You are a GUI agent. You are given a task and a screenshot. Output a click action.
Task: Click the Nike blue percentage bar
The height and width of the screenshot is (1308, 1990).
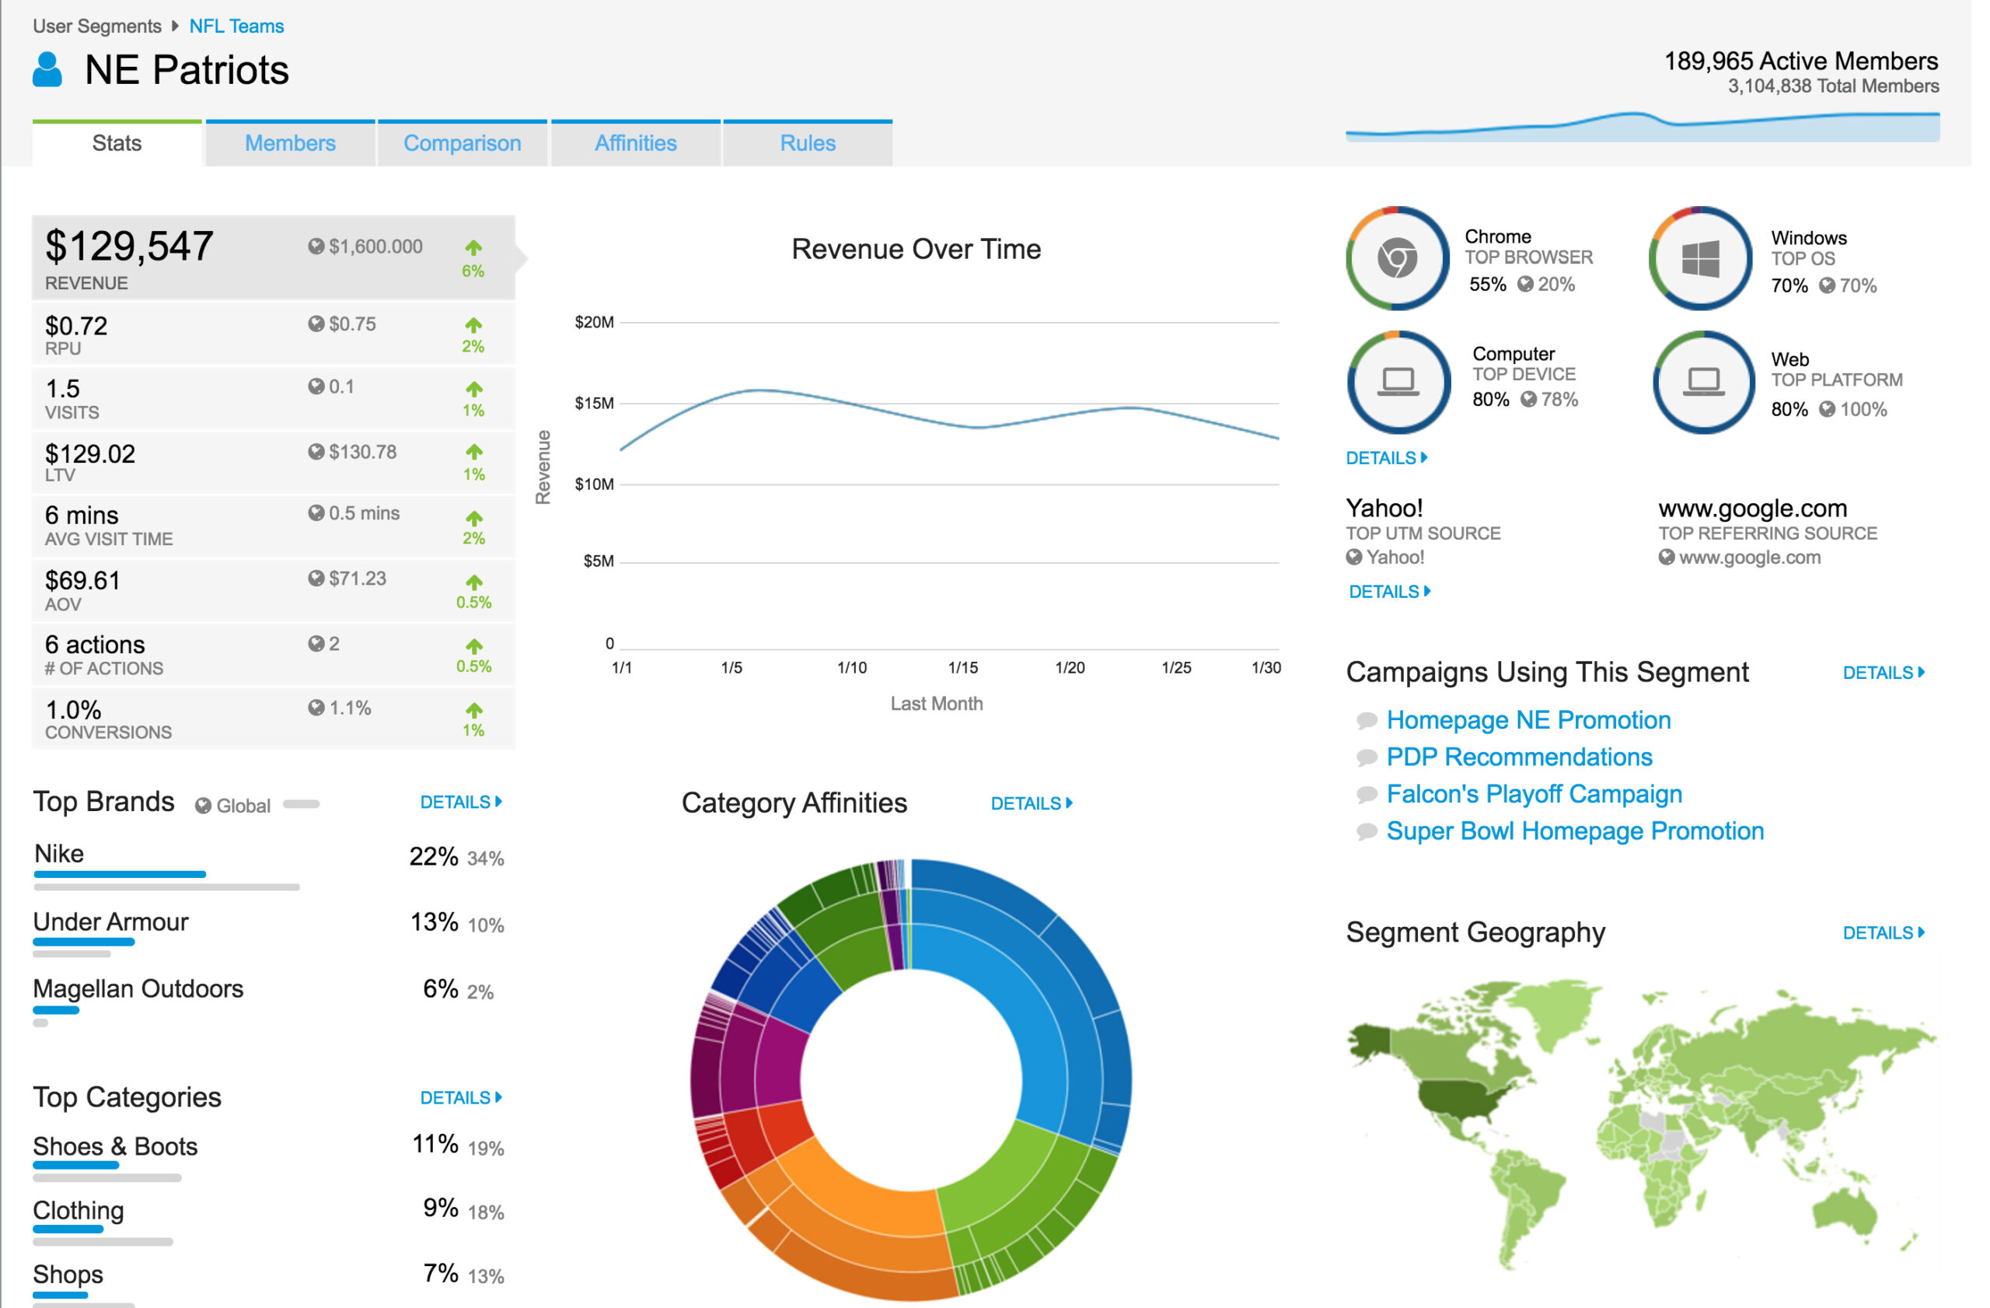[x=120, y=874]
